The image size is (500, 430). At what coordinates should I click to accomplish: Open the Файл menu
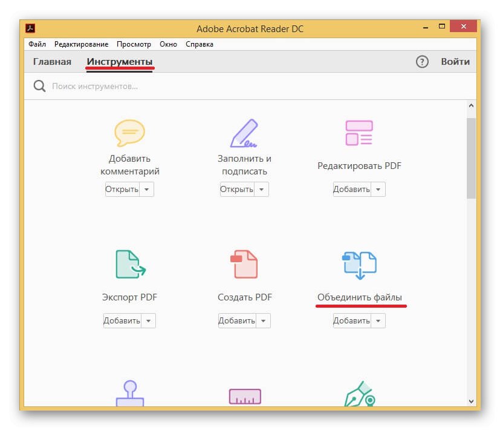click(x=37, y=44)
